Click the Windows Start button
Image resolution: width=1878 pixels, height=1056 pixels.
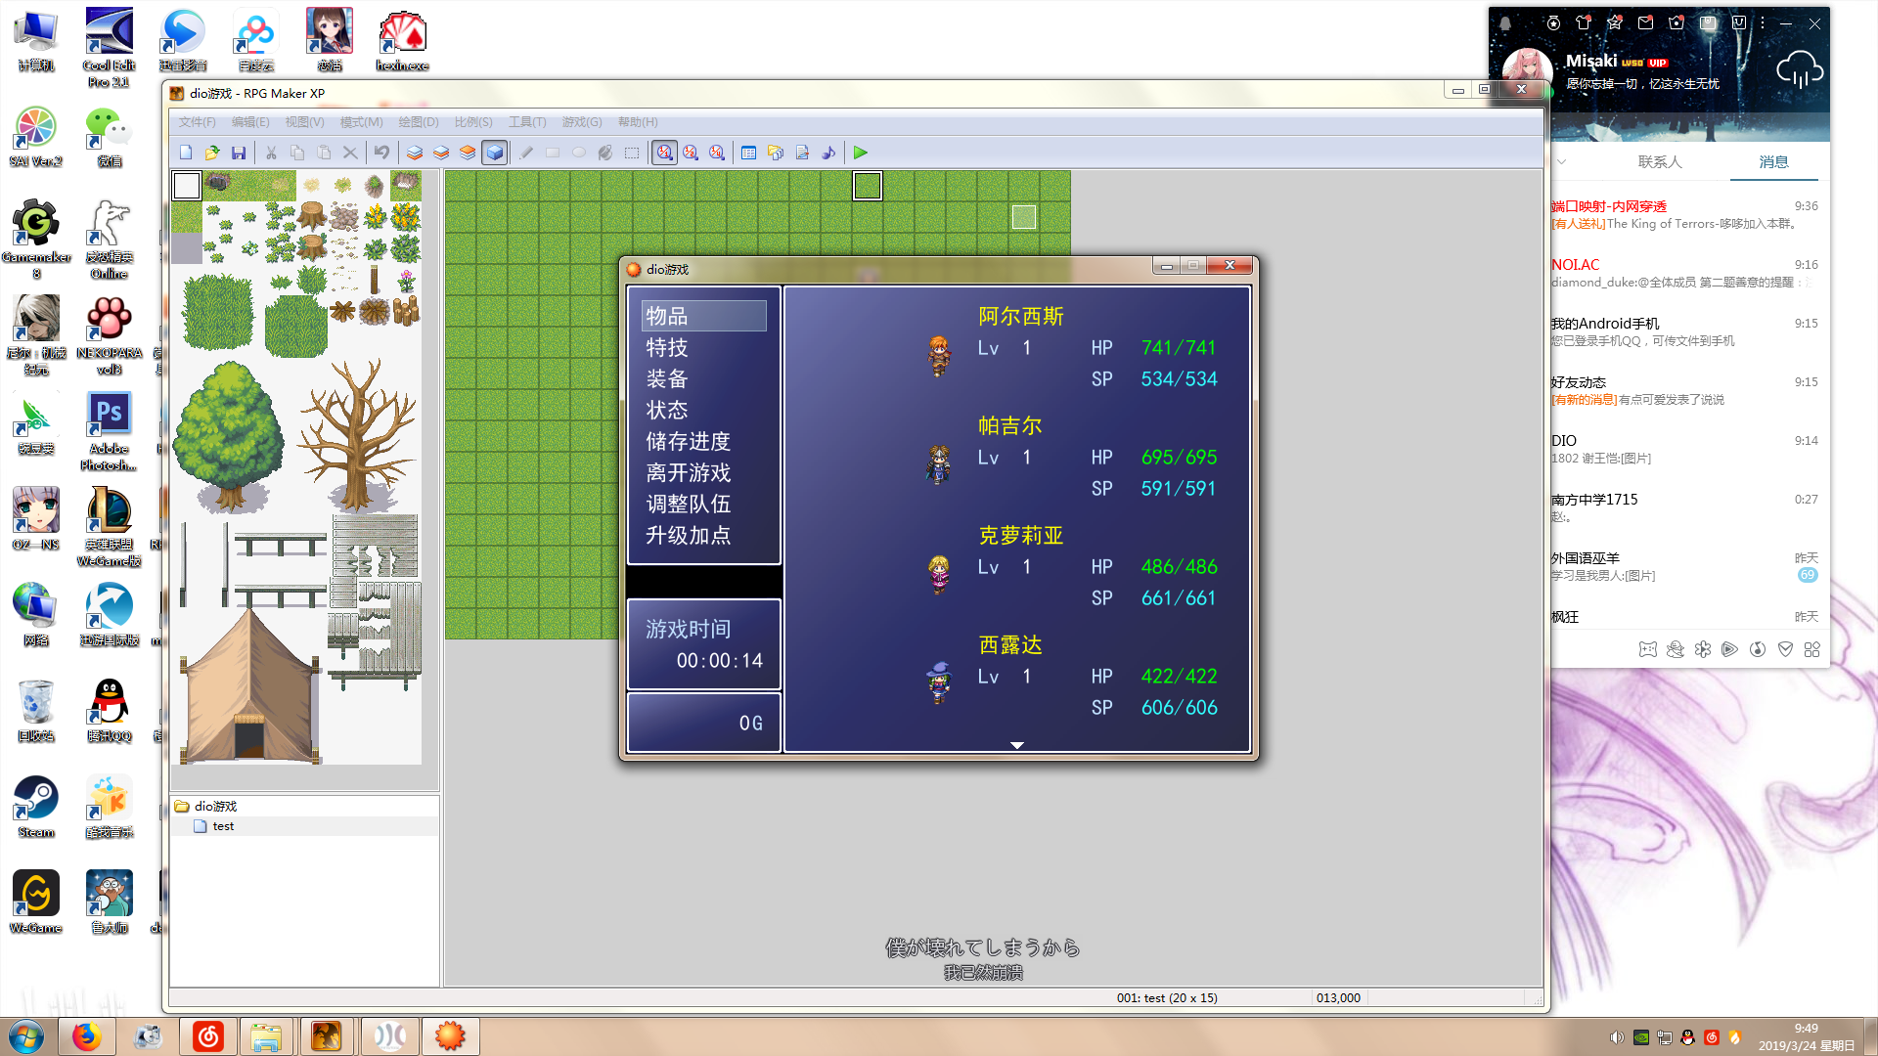[26, 1036]
